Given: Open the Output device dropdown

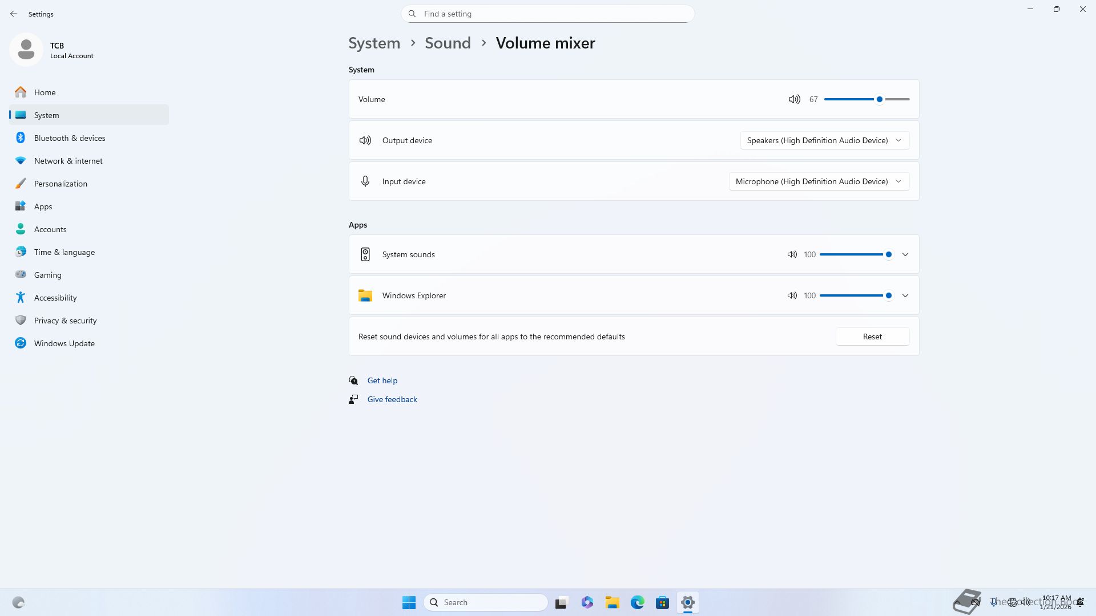Looking at the screenshot, I should (x=824, y=140).
